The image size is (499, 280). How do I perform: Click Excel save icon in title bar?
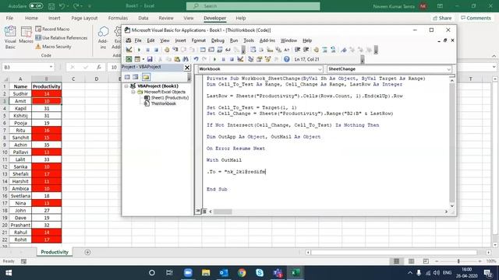pos(51,6)
